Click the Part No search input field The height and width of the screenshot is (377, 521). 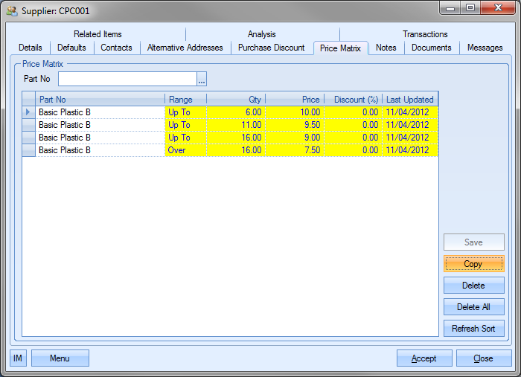(127, 79)
